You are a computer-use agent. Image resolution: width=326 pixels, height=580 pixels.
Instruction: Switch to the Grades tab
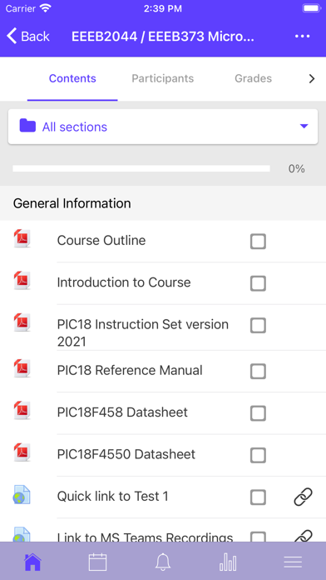[x=254, y=78]
